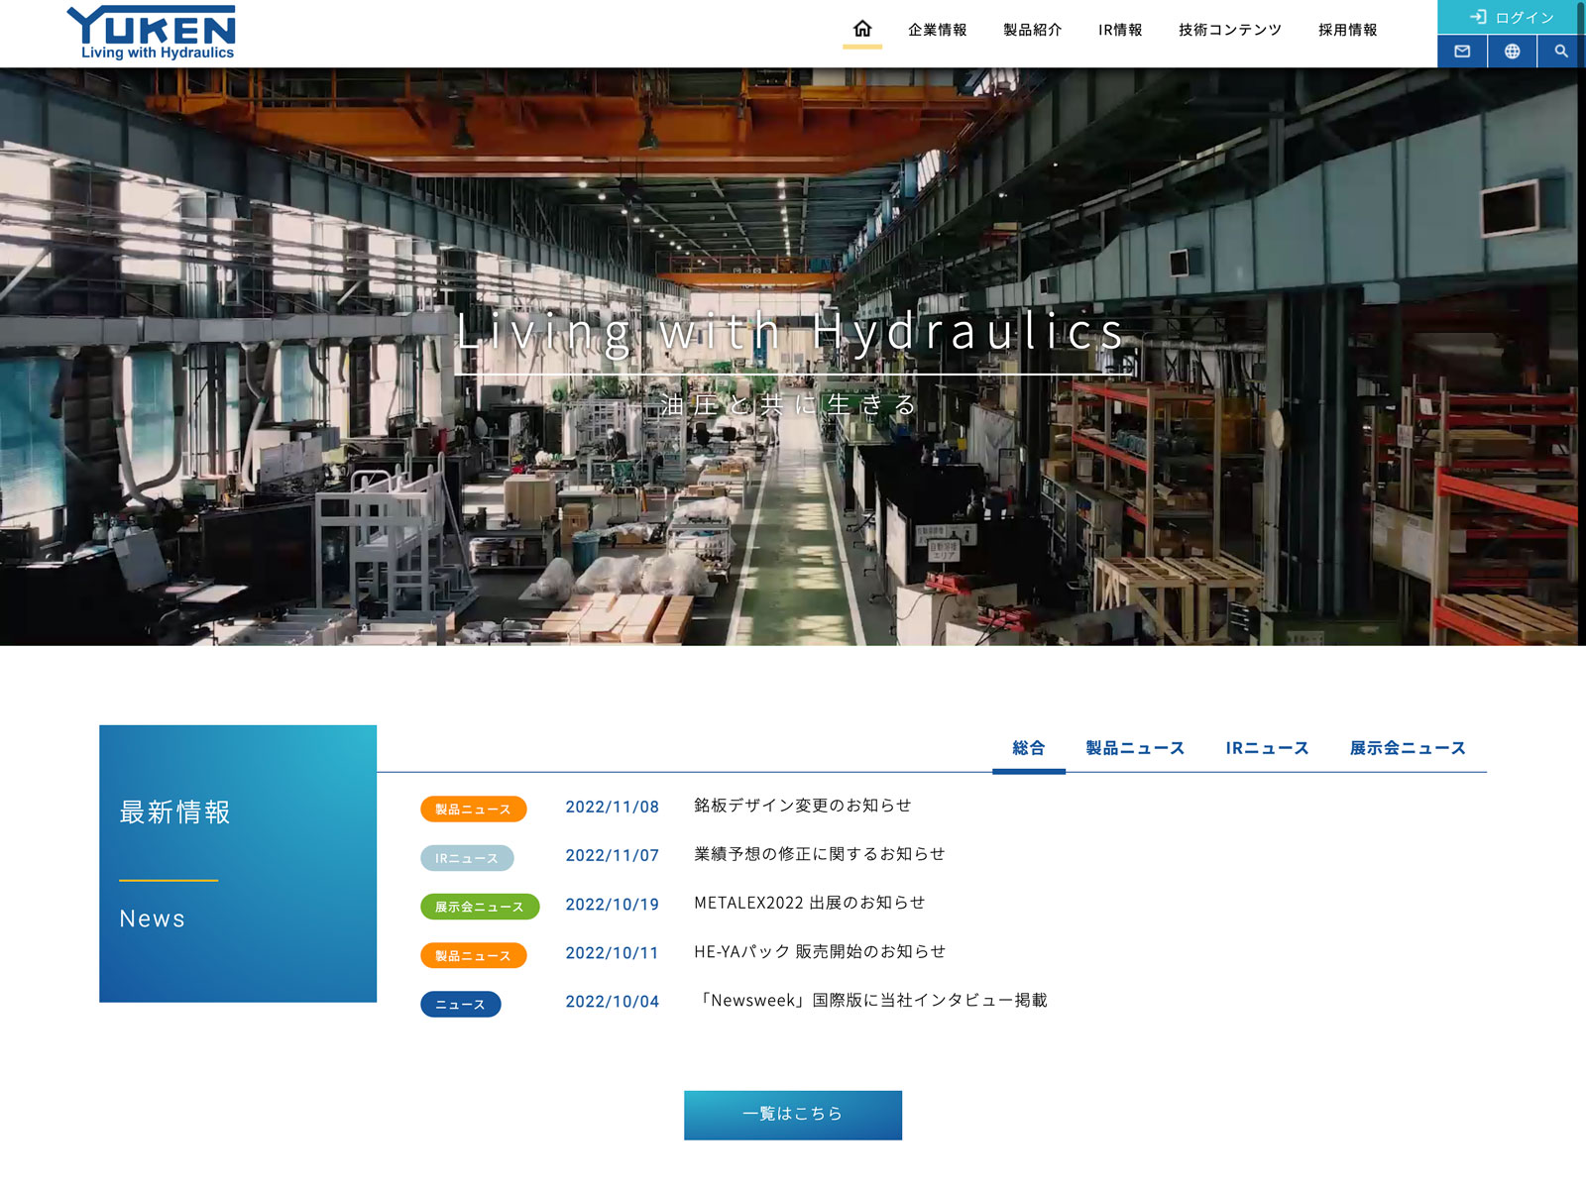Select the 総合 news tab
This screenshot has height=1189, width=1586.
[x=1028, y=748]
